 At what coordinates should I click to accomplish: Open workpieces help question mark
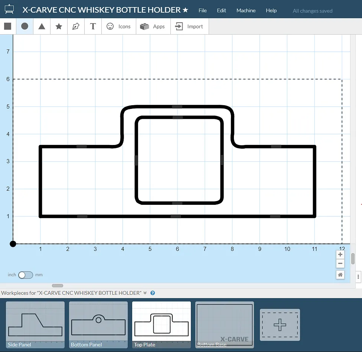[x=153, y=293]
